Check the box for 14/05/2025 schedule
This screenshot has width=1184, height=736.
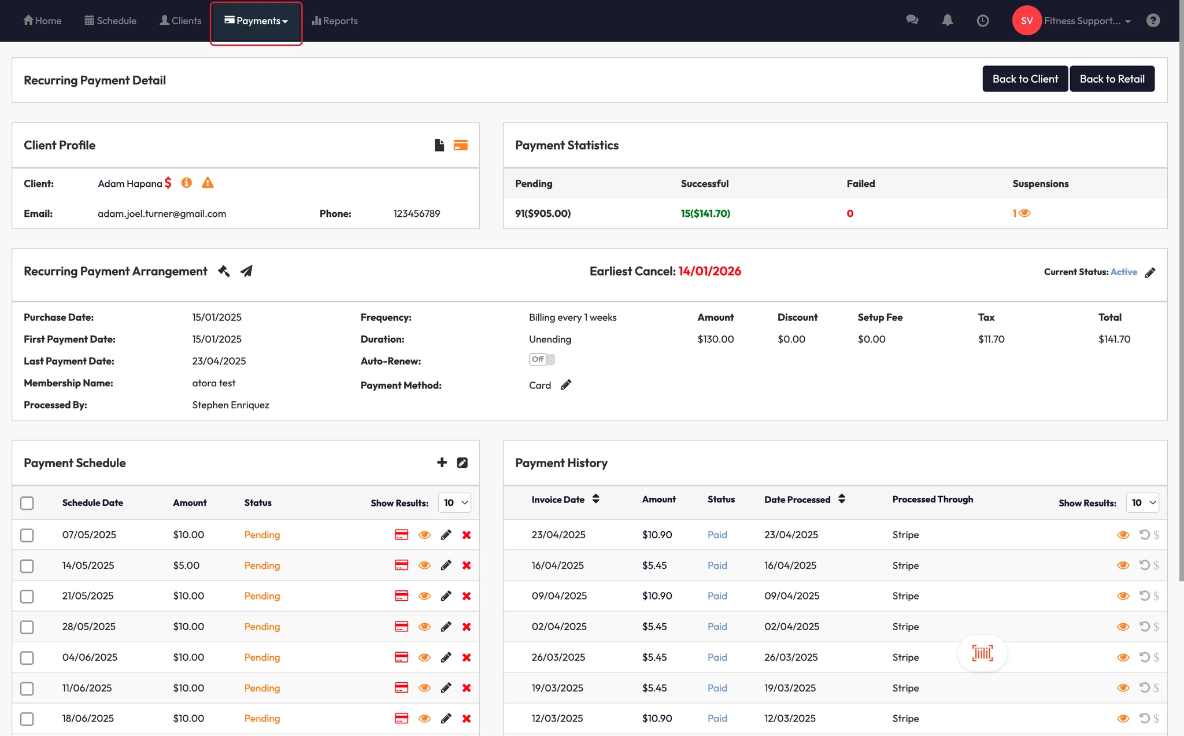point(27,566)
